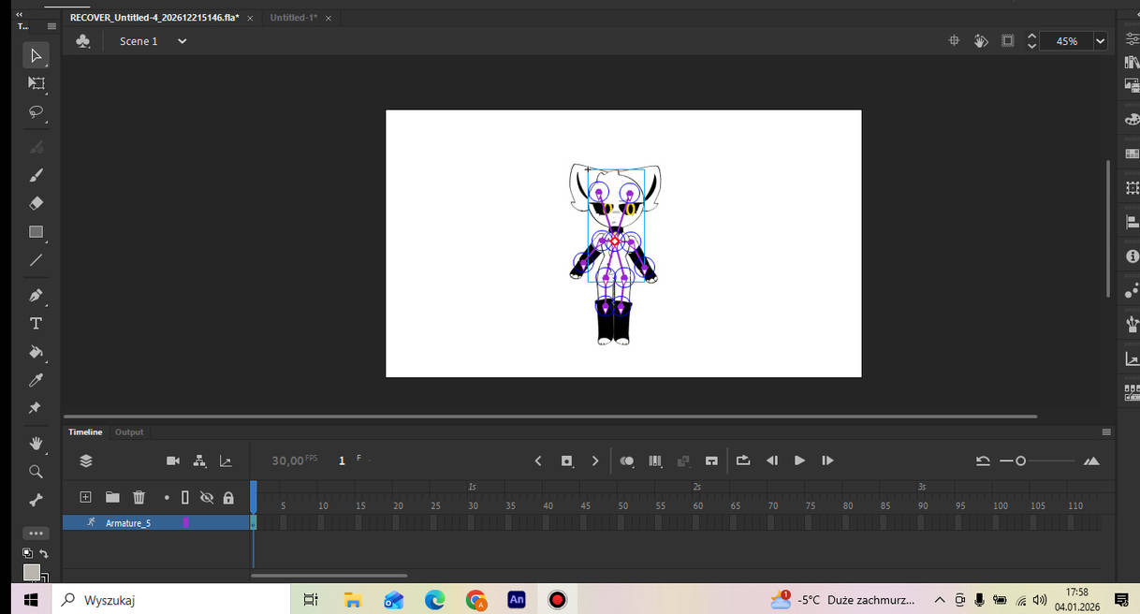Select the Eraser tool
This screenshot has width=1140, height=614.
tap(36, 203)
